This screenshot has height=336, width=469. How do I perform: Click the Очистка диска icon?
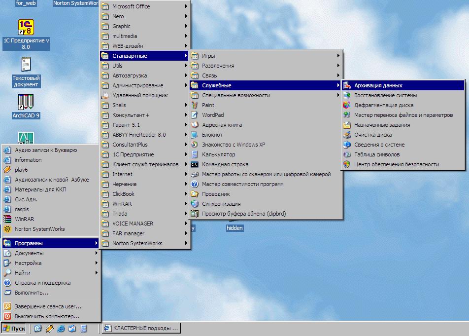tap(347, 135)
